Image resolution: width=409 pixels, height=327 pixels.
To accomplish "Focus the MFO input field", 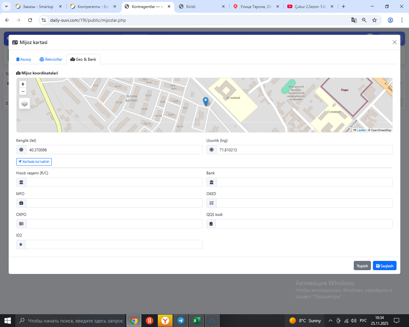I will tap(114, 203).
